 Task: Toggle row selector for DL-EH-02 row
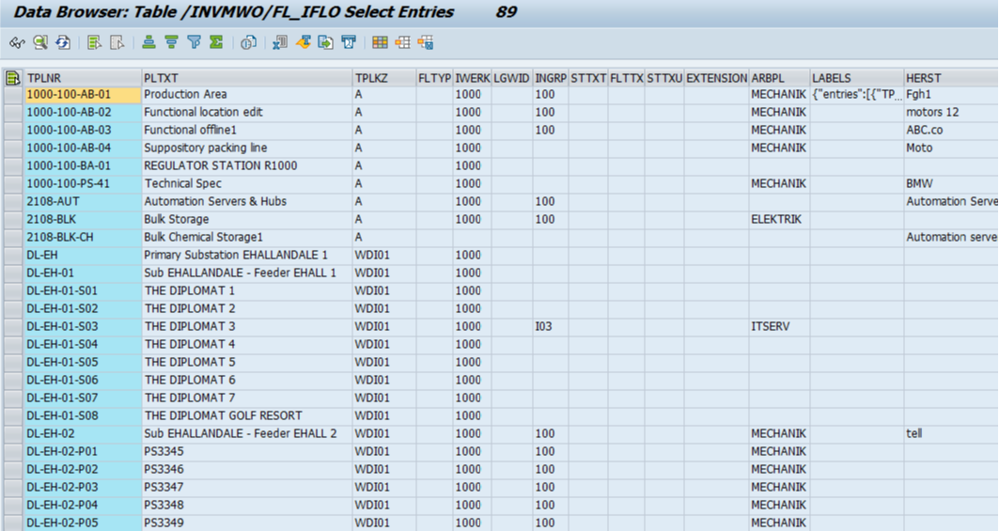[x=12, y=434]
